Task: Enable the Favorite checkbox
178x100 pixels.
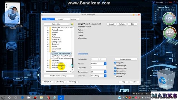Action: click(115, 76)
